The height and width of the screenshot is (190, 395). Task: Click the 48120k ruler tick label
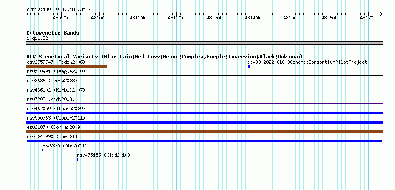point(176,18)
